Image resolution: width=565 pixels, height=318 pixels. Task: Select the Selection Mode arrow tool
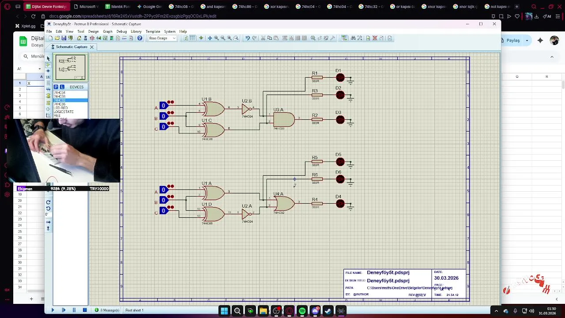pos(48,58)
